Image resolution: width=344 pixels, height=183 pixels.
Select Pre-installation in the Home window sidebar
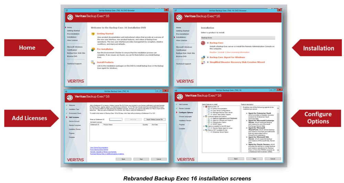click(73, 34)
